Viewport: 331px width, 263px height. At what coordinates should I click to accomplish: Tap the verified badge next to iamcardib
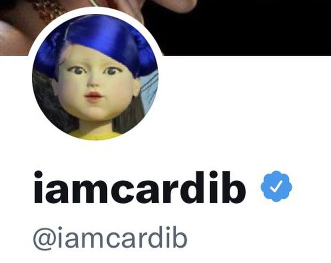click(x=276, y=186)
